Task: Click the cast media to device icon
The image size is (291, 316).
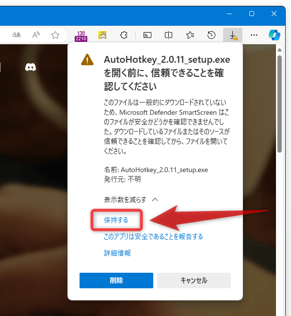Action: click(147, 35)
